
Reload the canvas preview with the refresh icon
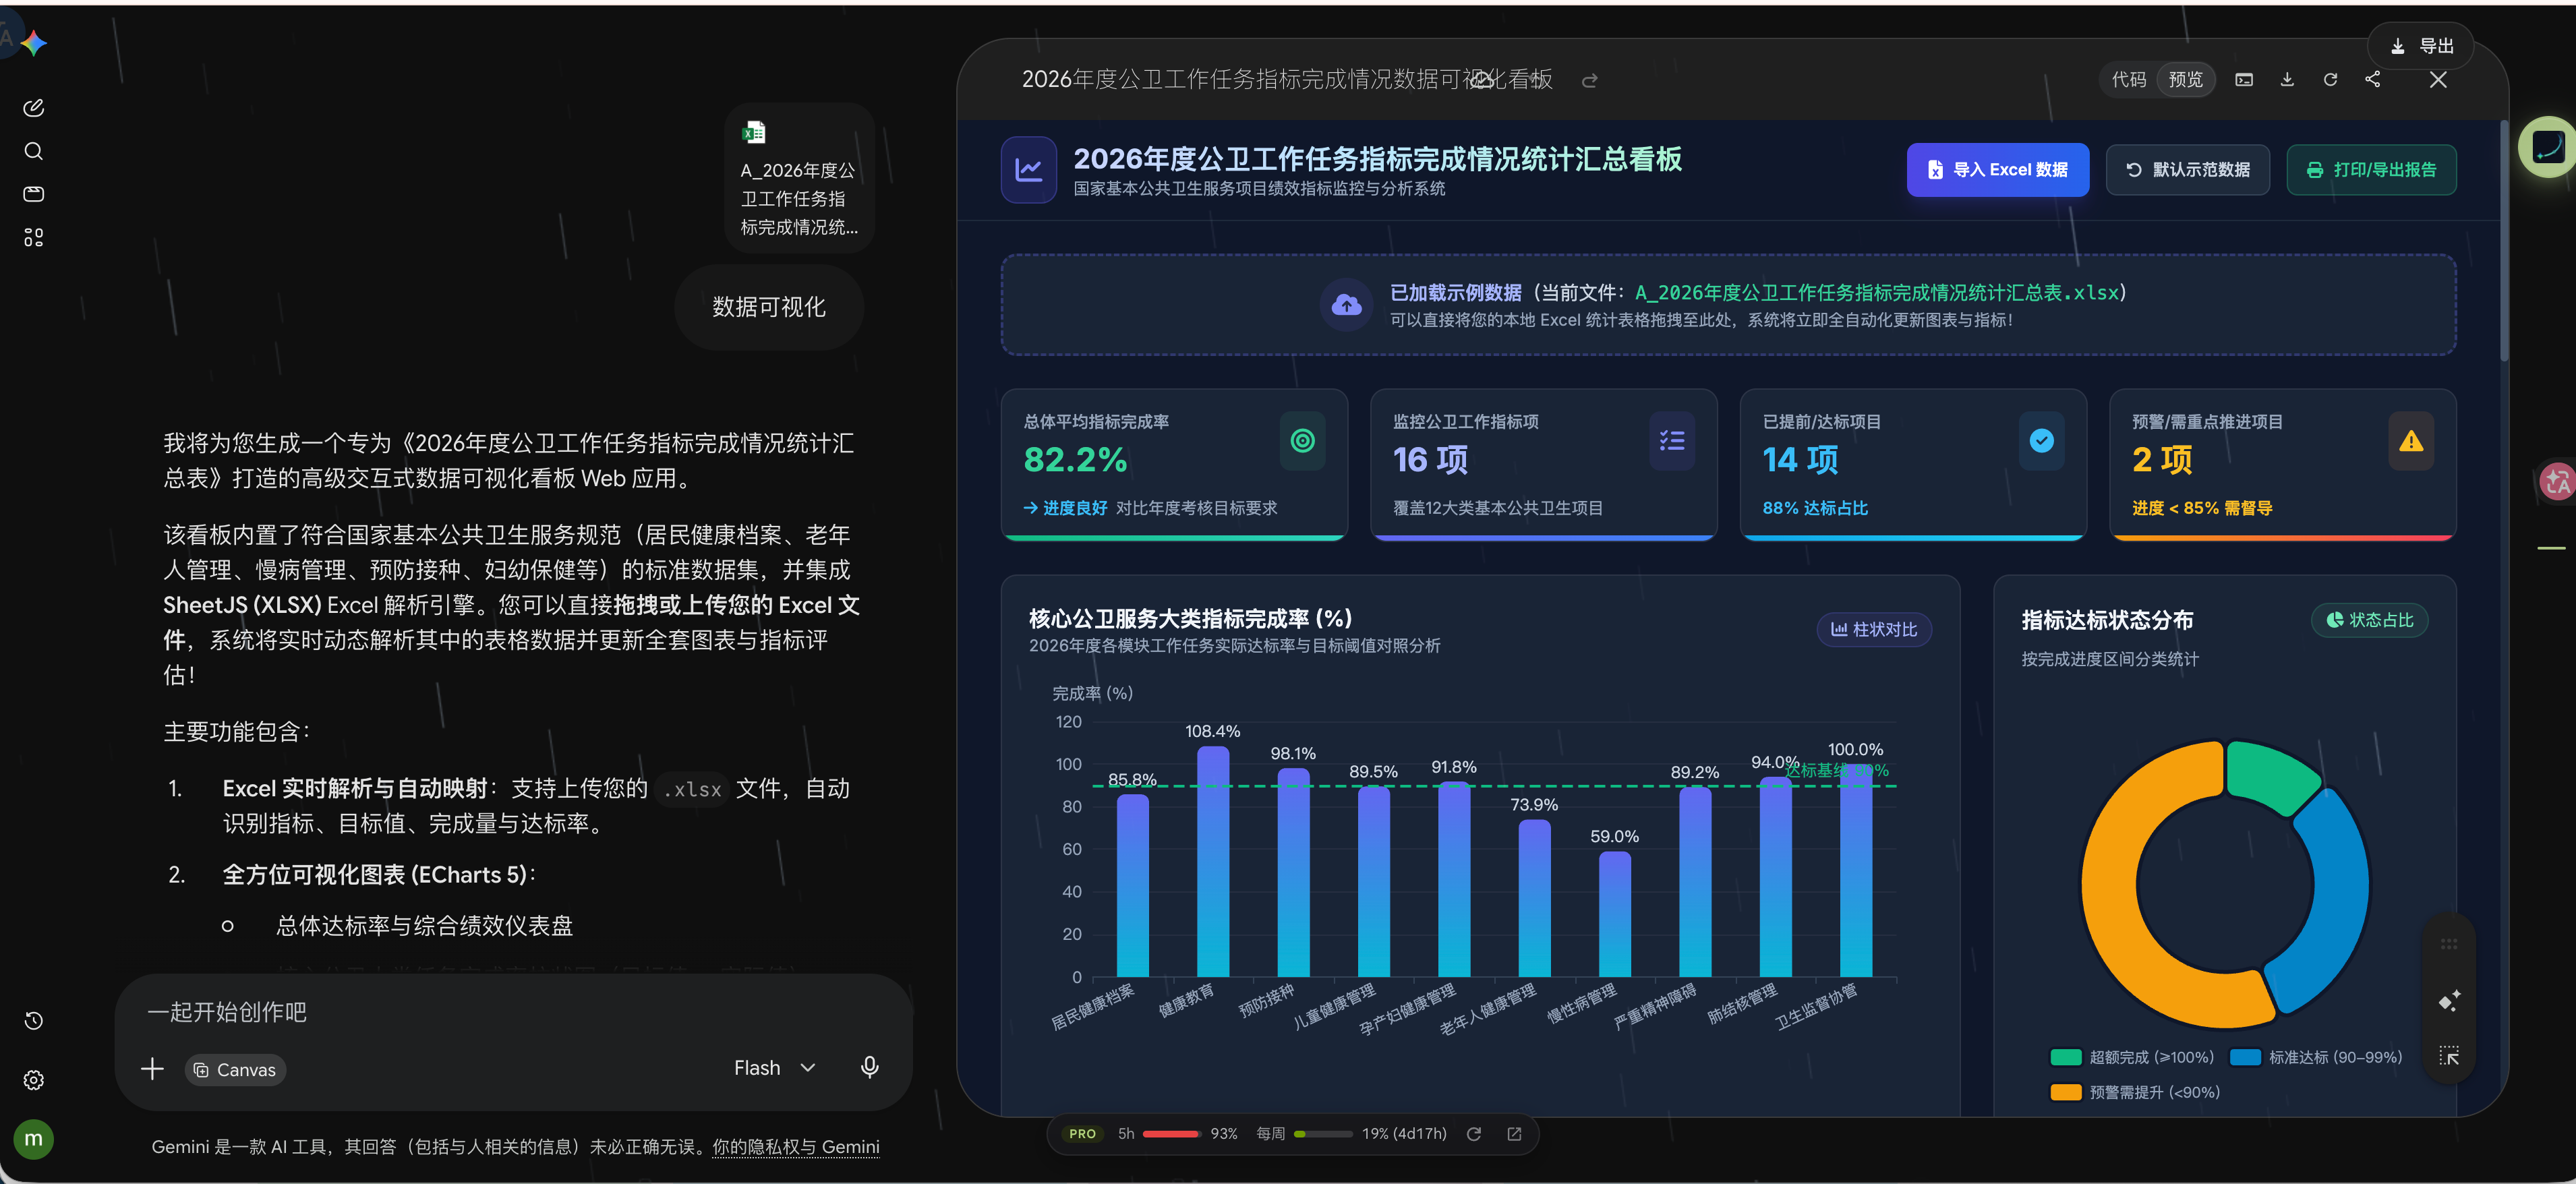click(x=2330, y=80)
